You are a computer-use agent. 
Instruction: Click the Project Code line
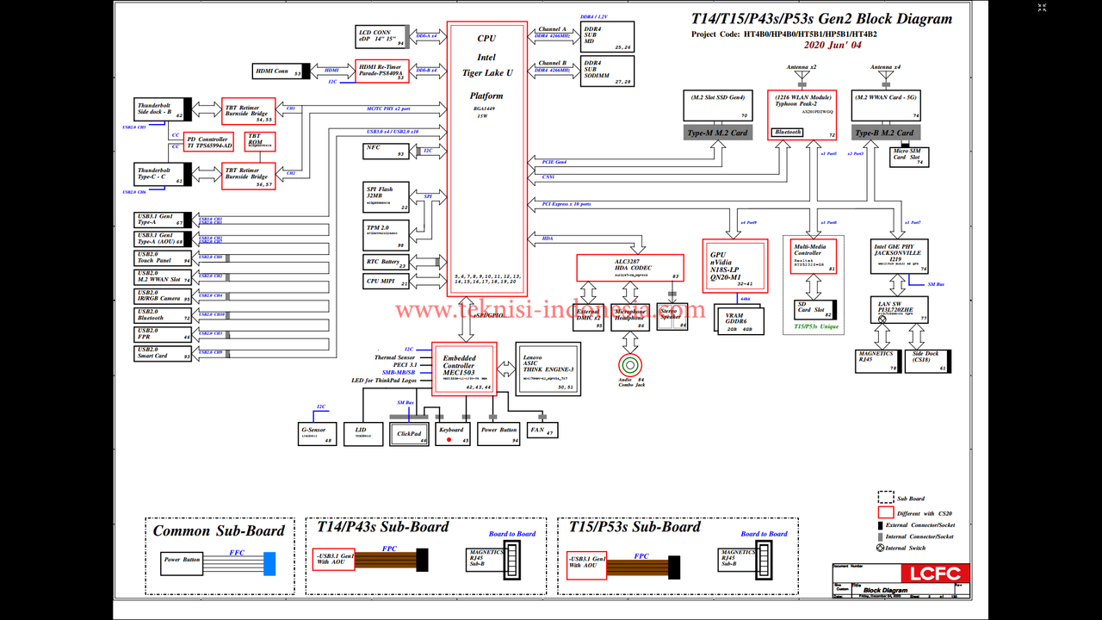click(x=784, y=34)
